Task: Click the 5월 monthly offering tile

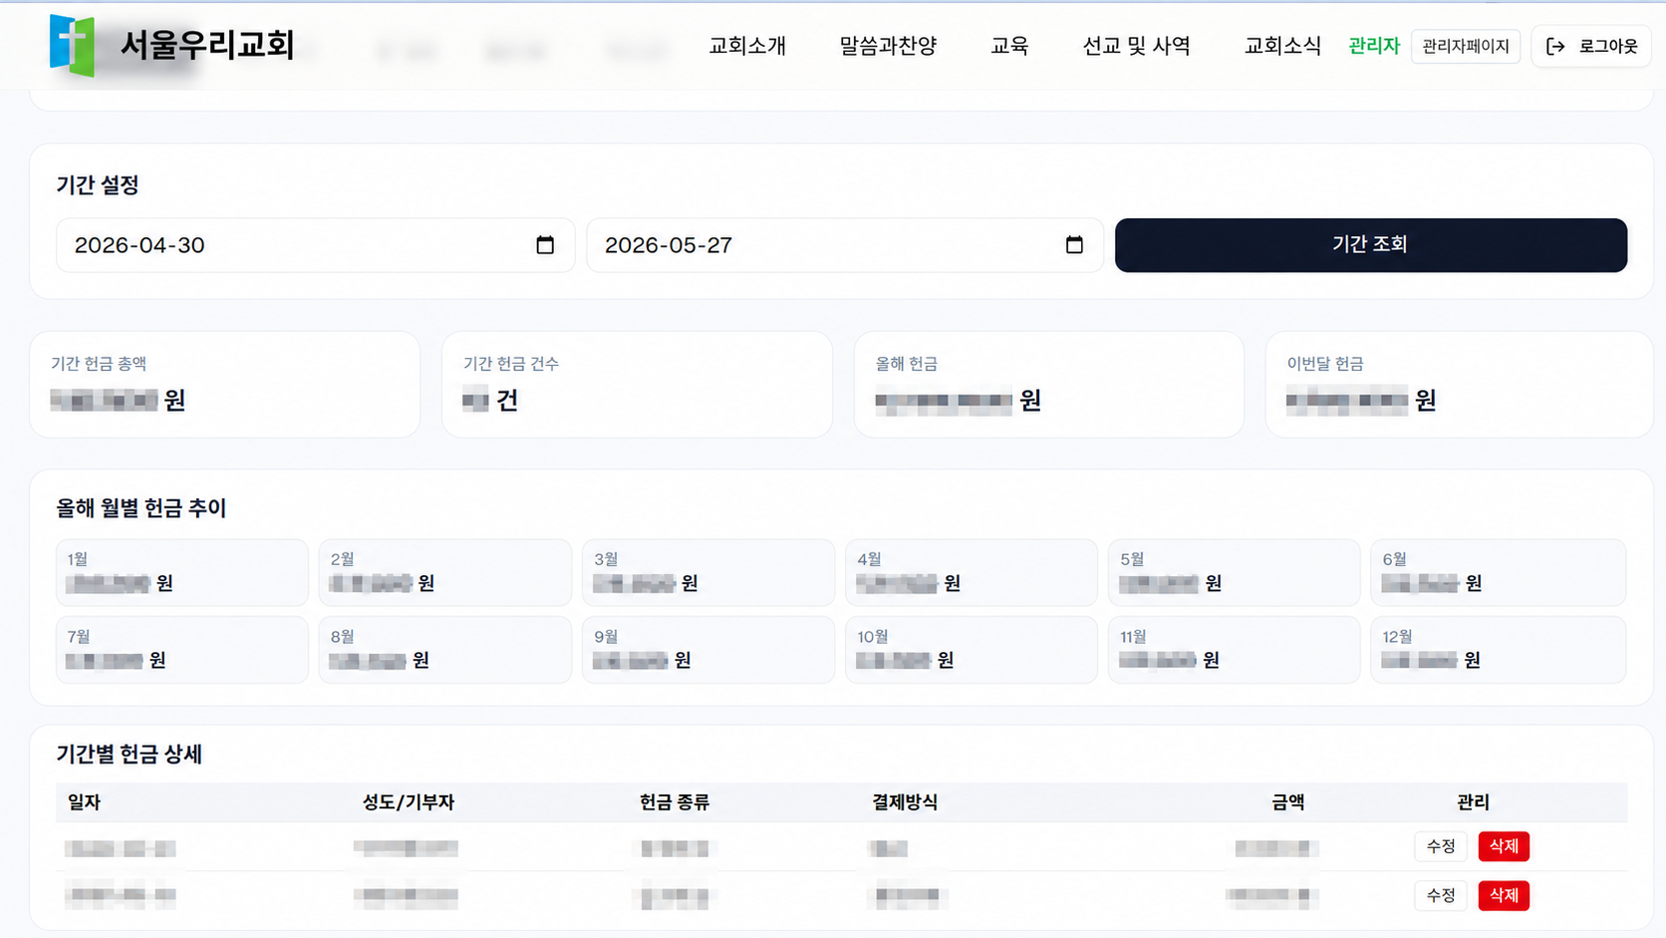Action: (x=1235, y=572)
